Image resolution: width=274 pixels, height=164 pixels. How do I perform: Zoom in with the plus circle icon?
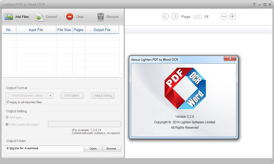pos(232,16)
